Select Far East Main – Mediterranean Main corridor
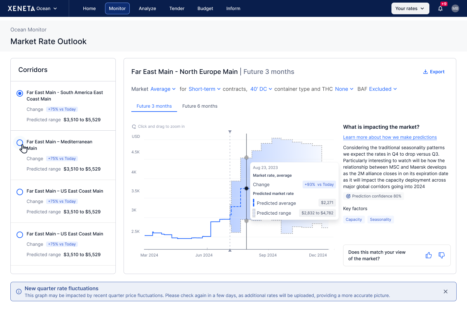This screenshot has height=310, width=467. pyautogui.click(x=20, y=143)
